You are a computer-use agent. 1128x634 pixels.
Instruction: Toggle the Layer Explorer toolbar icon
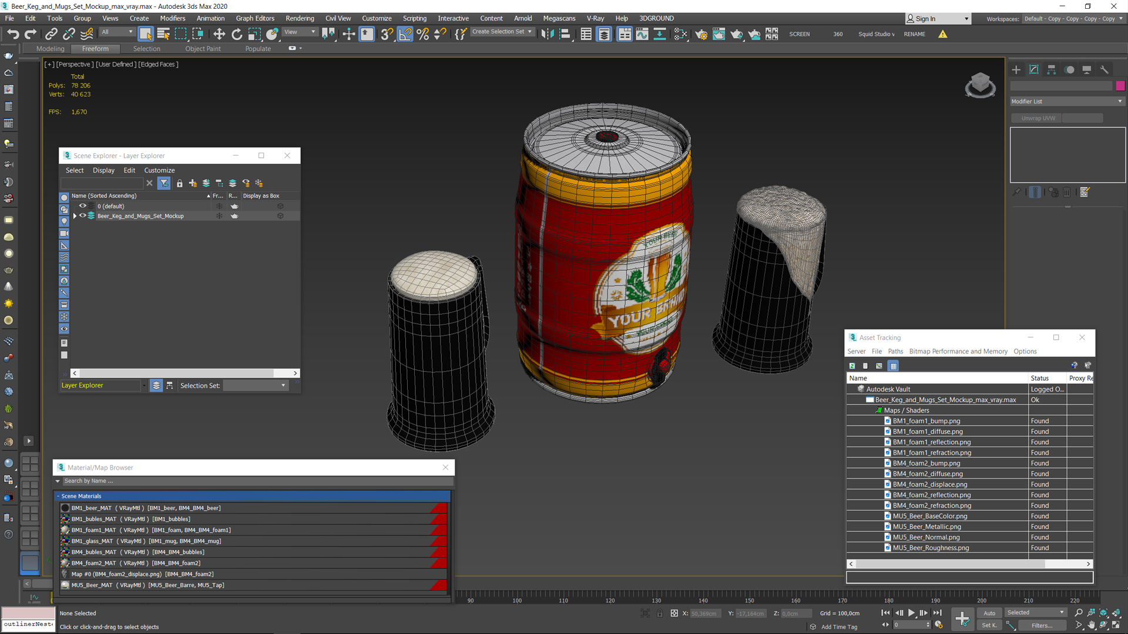tap(604, 34)
